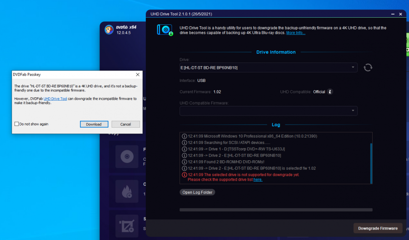Click the firmware progress bar
Image resolution: width=409 pixels, height=240 pixels.
[276, 210]
